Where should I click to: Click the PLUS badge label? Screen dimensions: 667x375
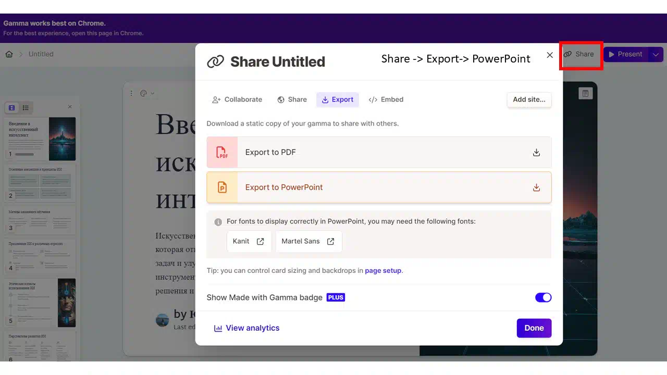(336, 297)
